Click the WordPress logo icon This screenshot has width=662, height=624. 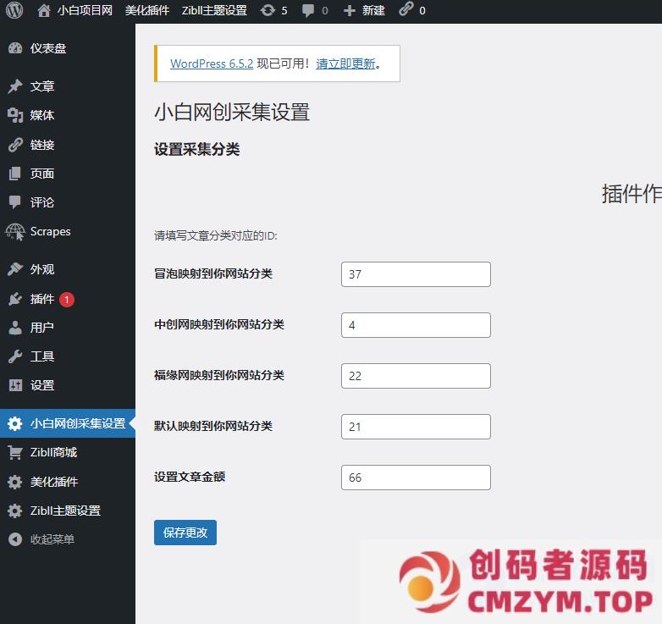coord(14,11)
